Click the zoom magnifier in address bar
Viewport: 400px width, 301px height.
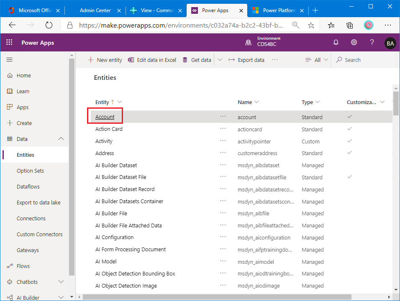295,25
